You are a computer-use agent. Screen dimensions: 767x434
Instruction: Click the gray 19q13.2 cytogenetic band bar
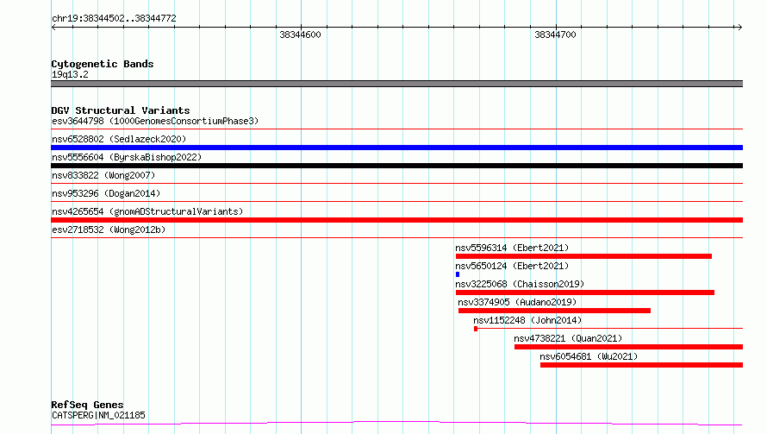click(x=396, y=84)
